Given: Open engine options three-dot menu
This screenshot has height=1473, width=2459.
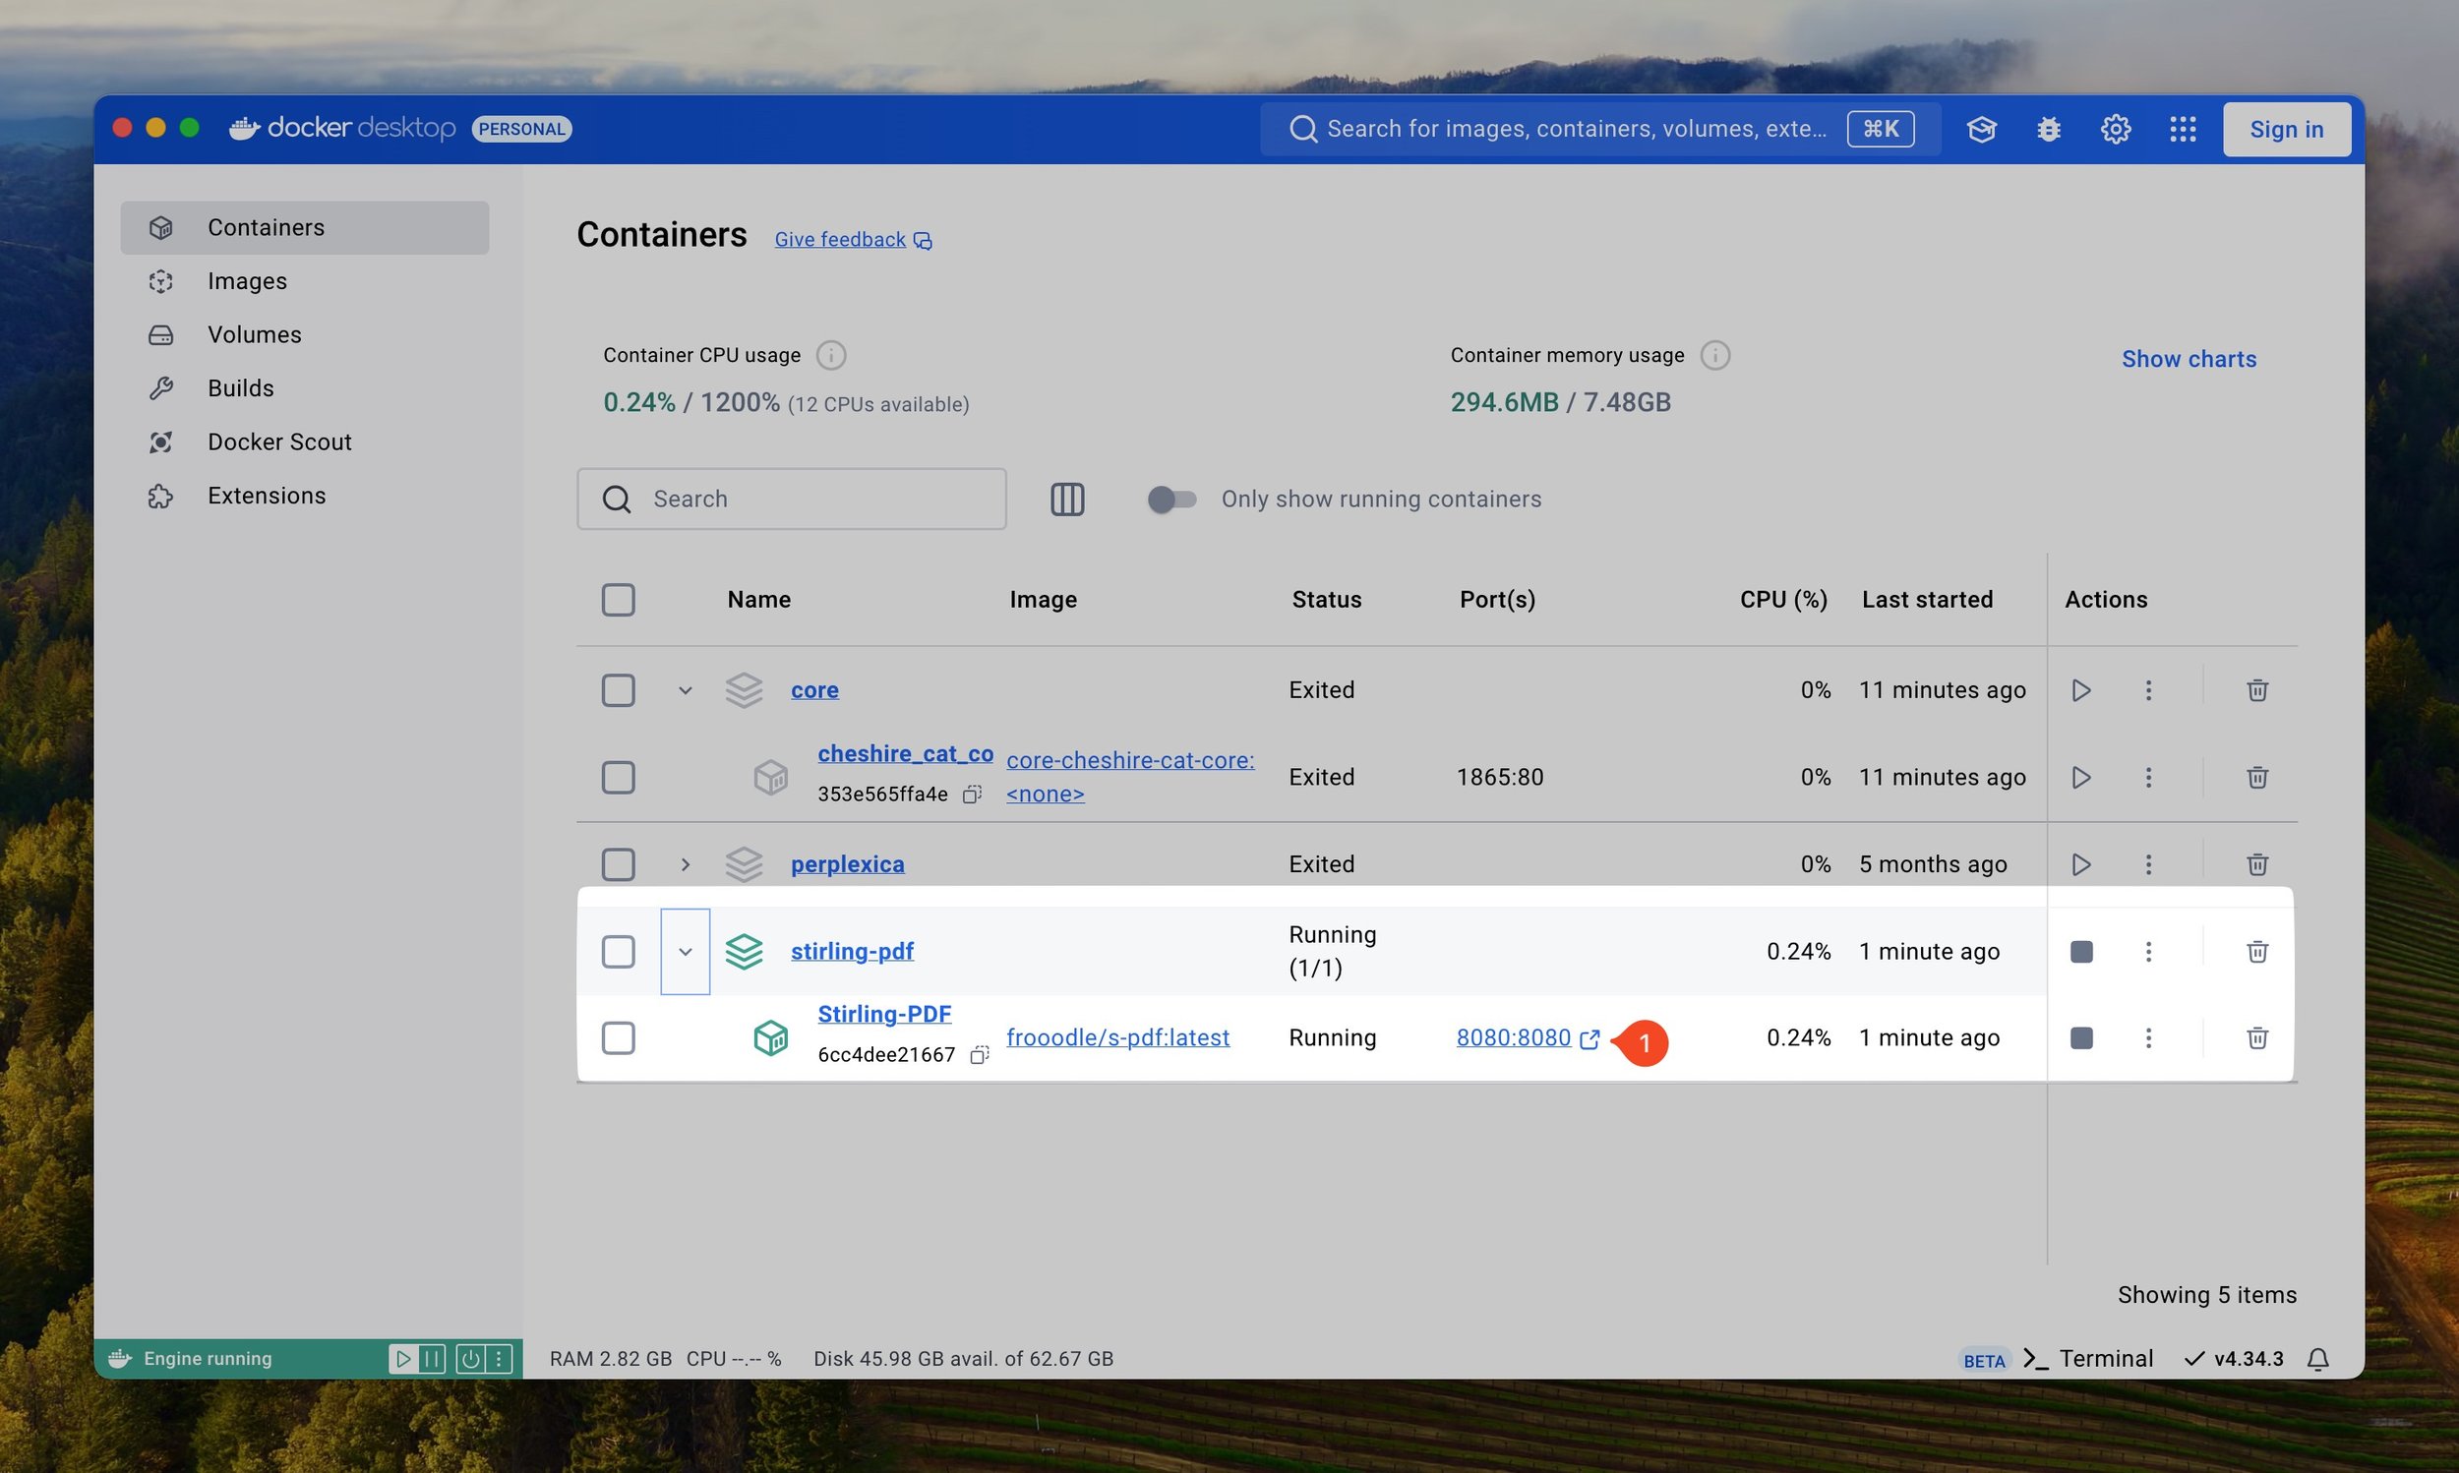Looking at the screenshot, I should coord(499,1359).
